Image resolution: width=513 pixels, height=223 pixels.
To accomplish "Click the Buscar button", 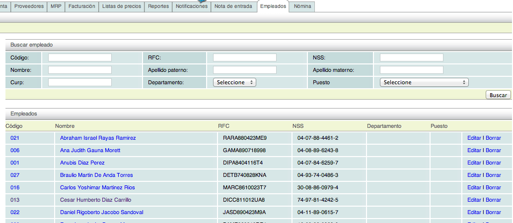I will (x=498, y=95).
